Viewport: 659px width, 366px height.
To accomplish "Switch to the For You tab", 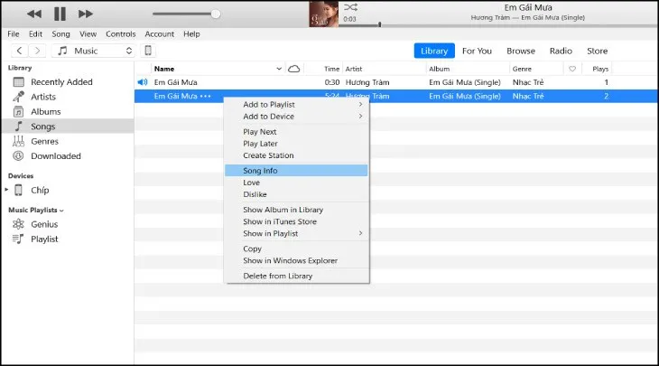I will pos(477,51).
